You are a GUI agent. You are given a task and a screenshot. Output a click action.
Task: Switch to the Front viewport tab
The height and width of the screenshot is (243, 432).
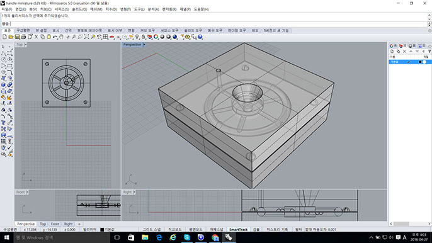(x=55, y=224)
